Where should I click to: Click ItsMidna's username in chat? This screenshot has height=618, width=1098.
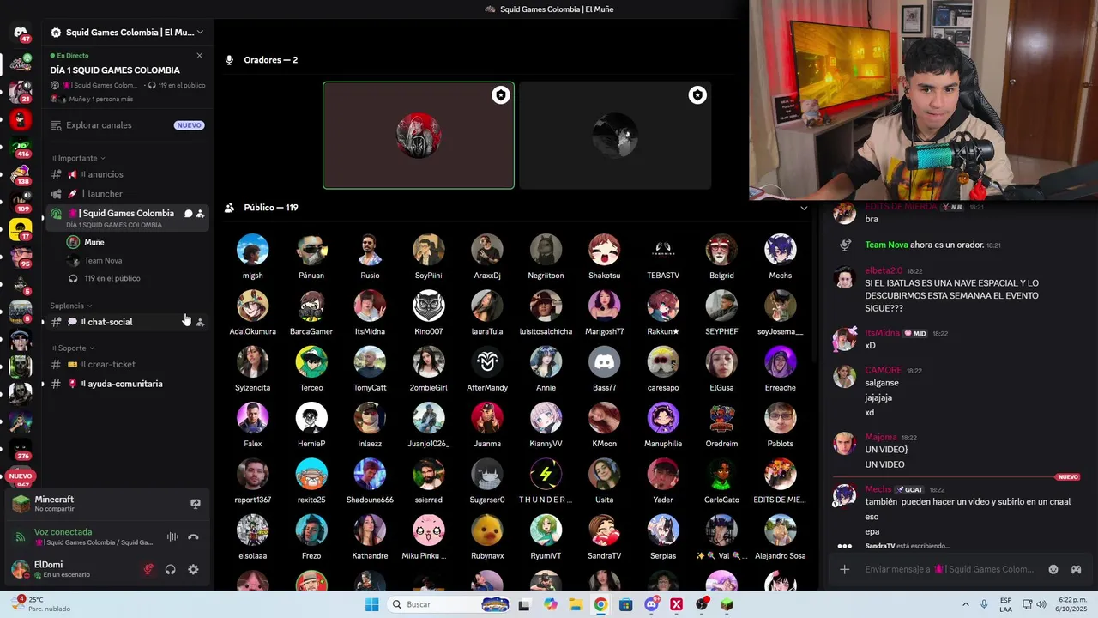(x=882, y=333)
